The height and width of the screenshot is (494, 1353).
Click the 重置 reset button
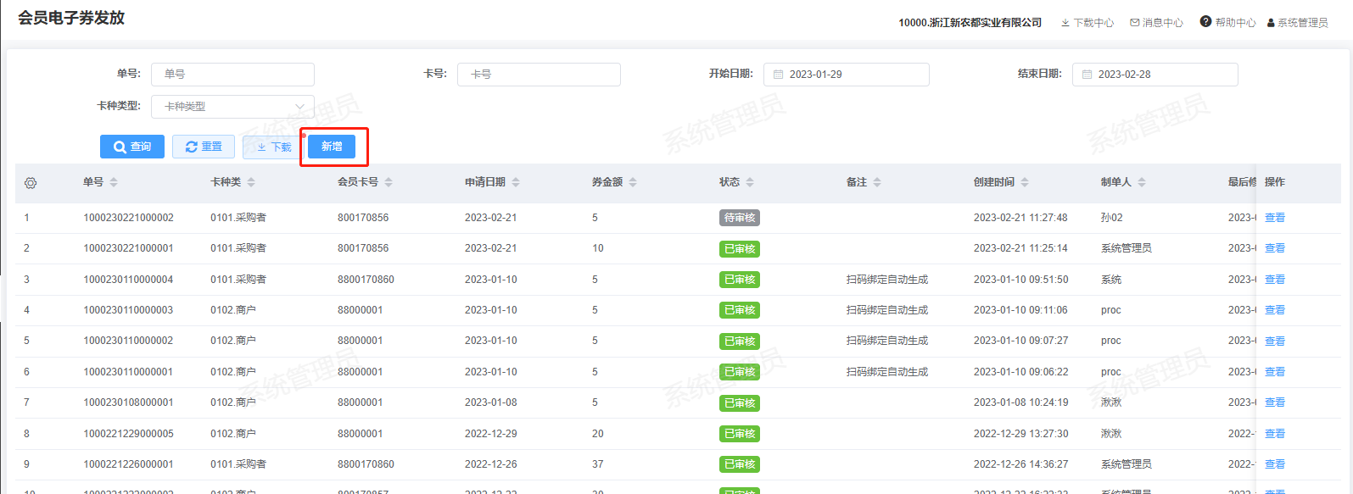(204, 147)
